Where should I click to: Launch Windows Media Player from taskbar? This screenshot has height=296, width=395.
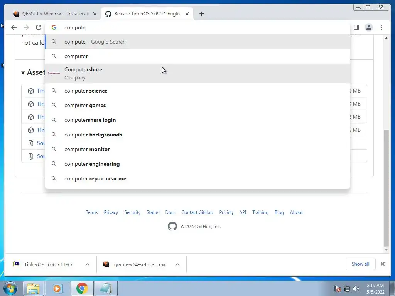pos(57,288)
